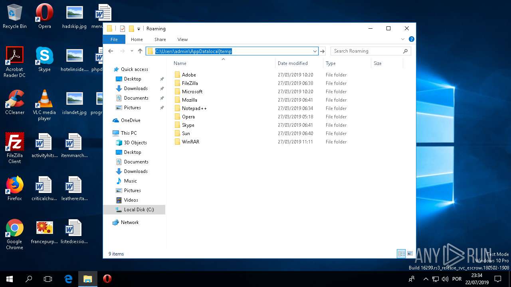Select This PC in navigation pane
511x287 pixels.
tap(125, 133)
